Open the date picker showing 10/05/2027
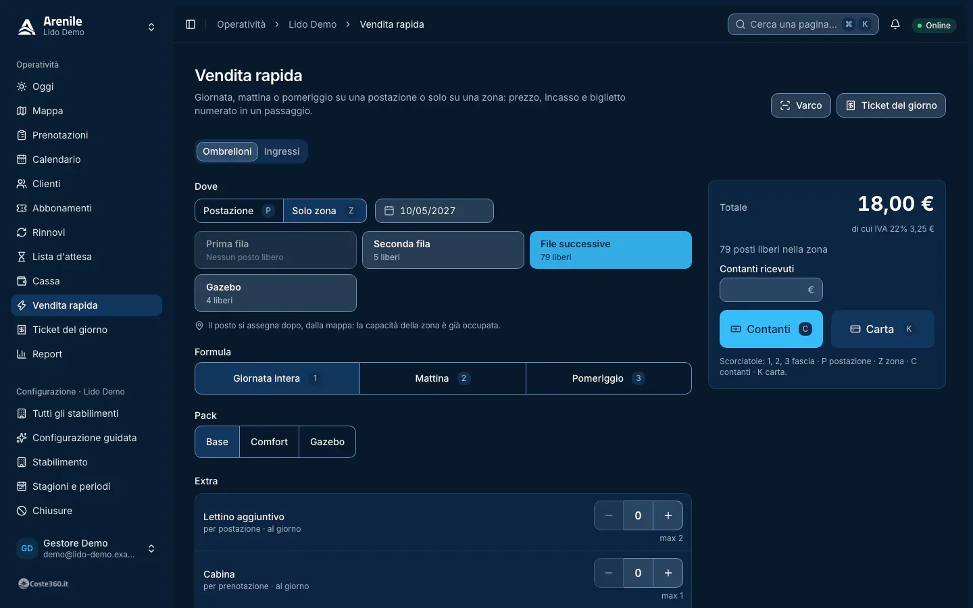This screenshot has height=608, width=973. 434,211
